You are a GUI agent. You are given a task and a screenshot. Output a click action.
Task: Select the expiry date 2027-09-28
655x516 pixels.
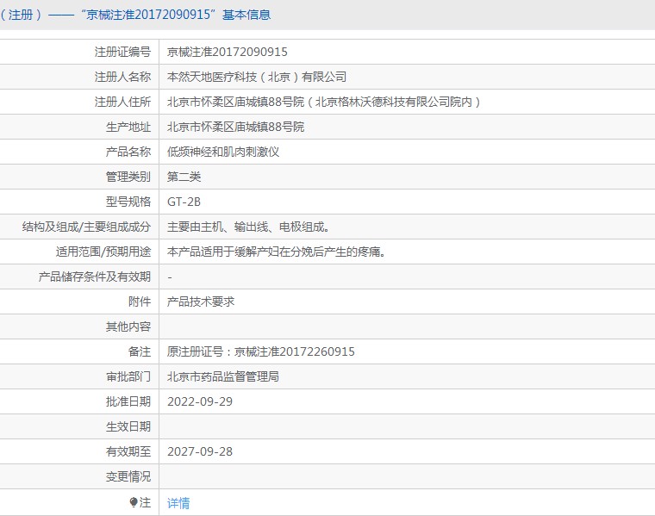point(200,451)
